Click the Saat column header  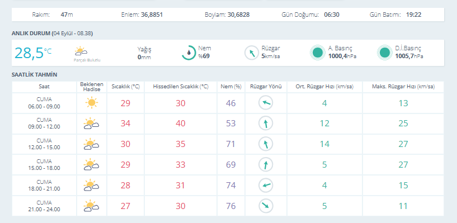(x=44, y=87)
